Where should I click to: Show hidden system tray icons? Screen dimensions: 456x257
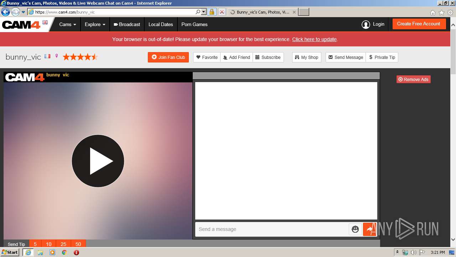[x=397, y=252]
